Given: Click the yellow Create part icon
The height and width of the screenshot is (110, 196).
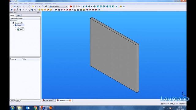Looking at the screenshot, I should (x=121, y=6).
